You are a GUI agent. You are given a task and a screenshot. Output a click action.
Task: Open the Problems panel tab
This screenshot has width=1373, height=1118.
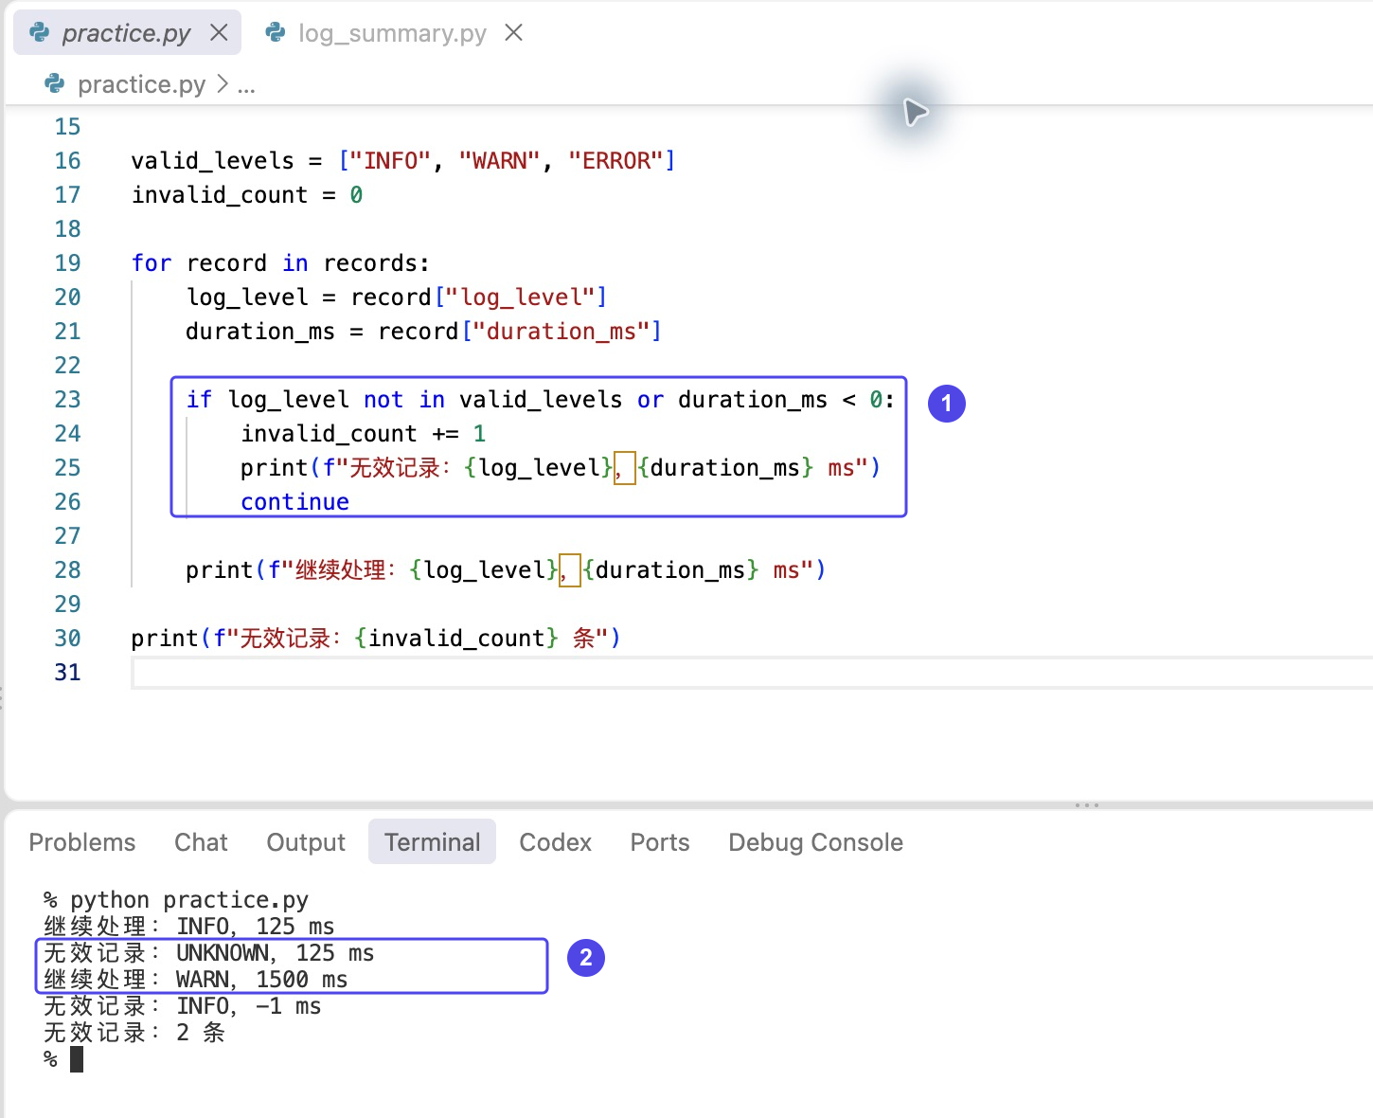82,842
